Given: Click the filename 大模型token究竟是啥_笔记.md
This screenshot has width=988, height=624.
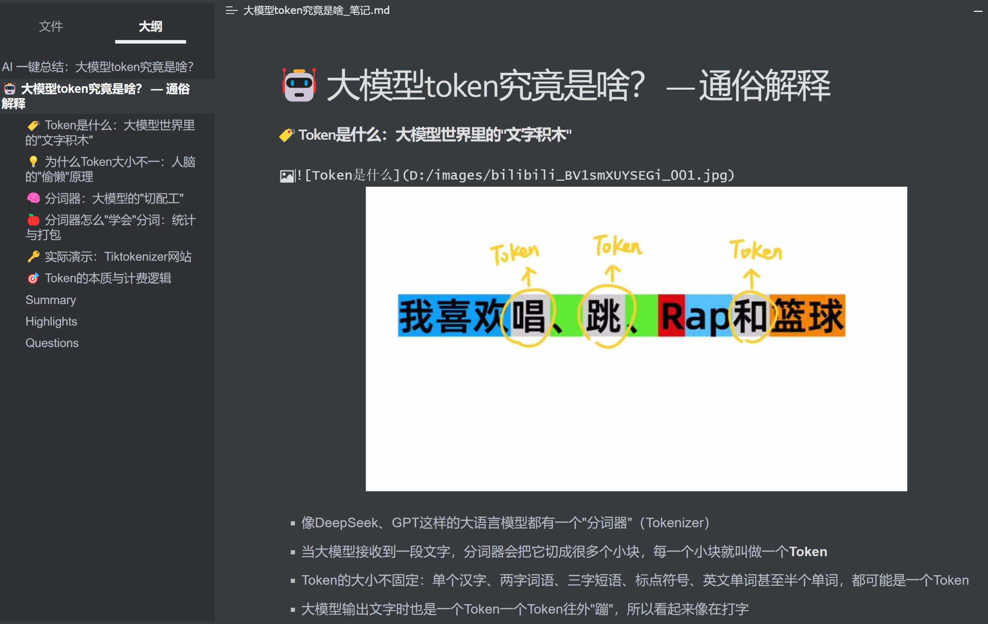Looking at the screenshot, I should click(316, 10).
